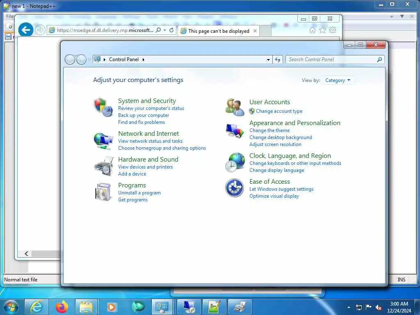Click the Programs box icon
Screen dimensions: 420x315
(x=103, y=192)
